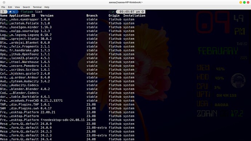Select the '…blender.Blender' application ID
Viewport: 251px width, 141px height.
coord(24,89)
